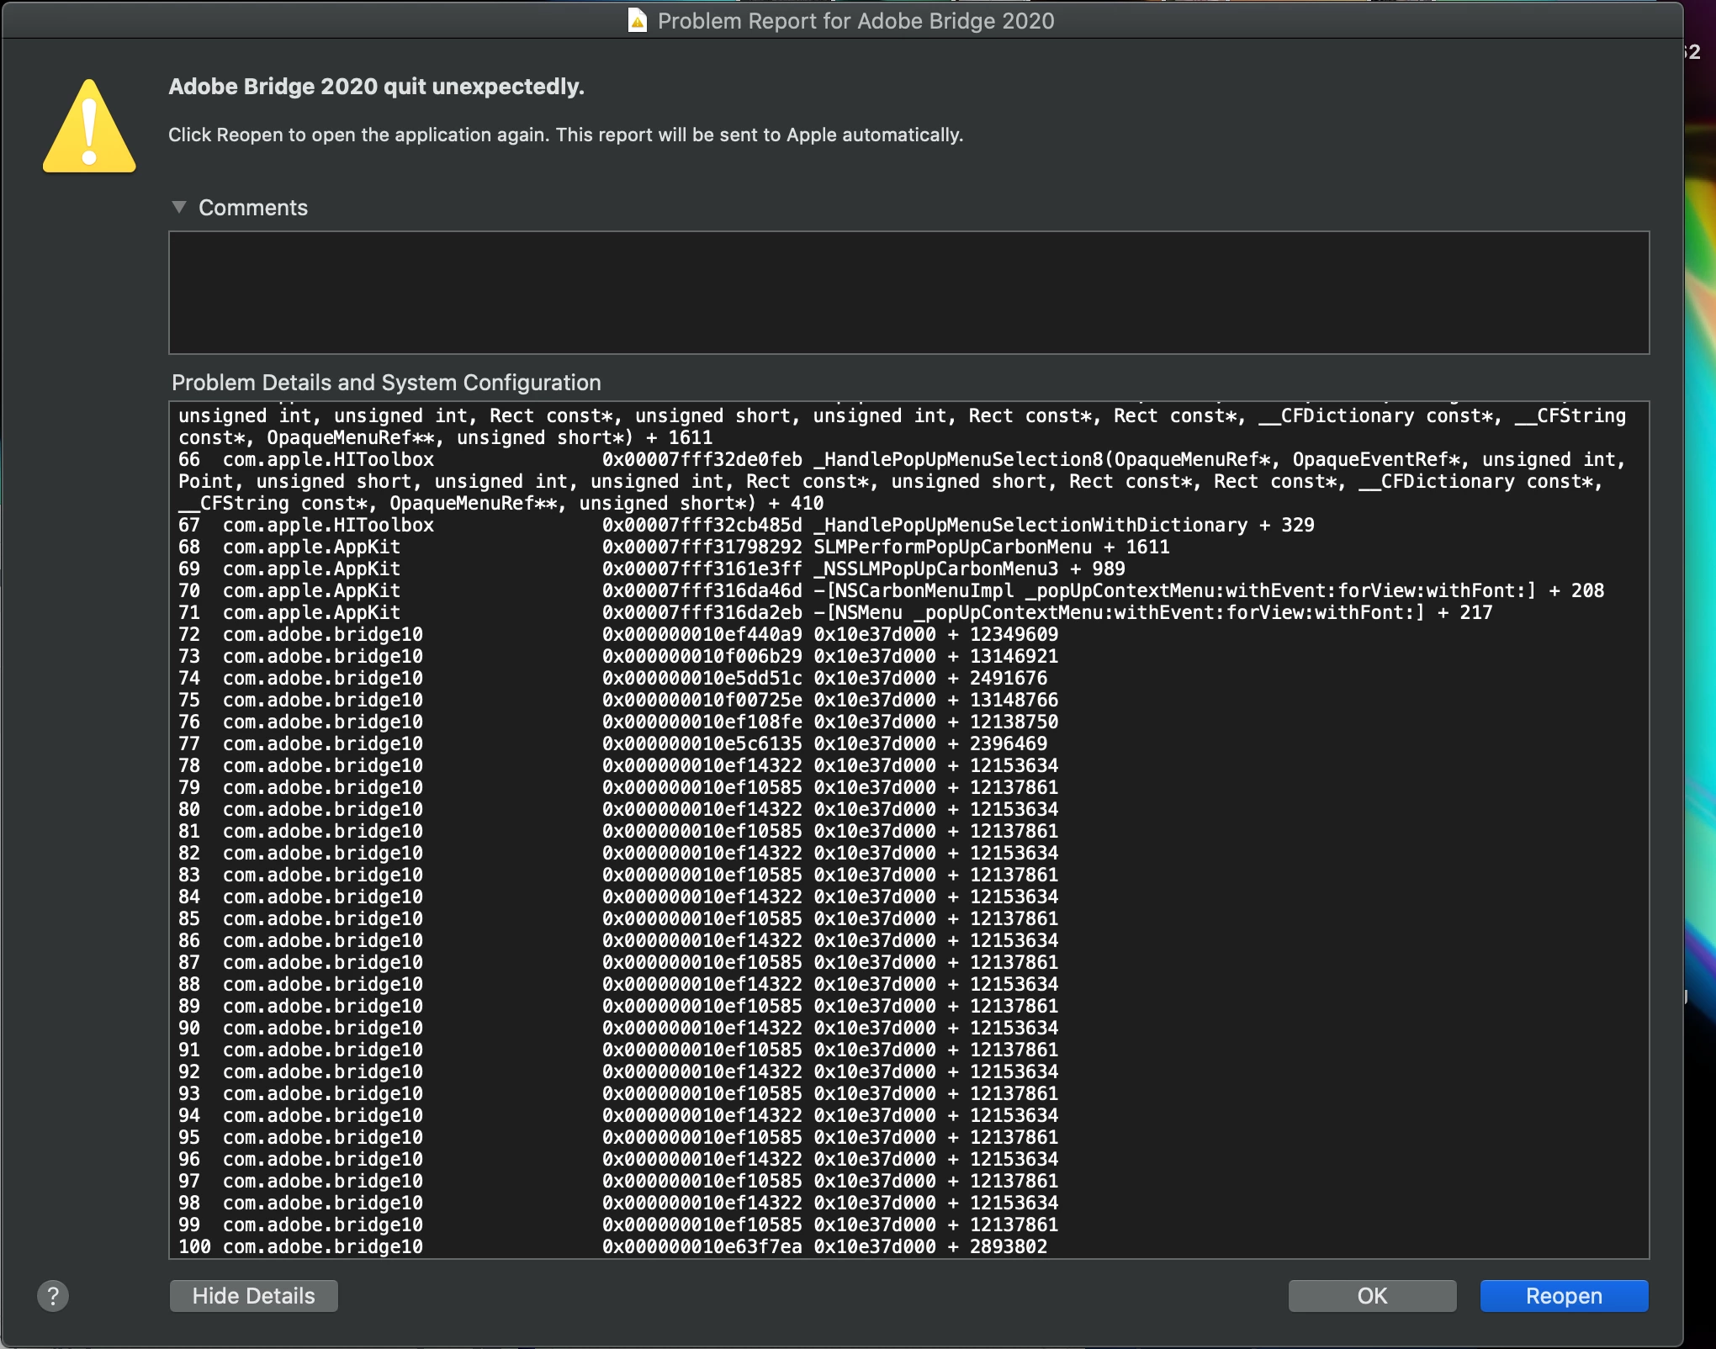The image size is (1716, 1349).
Task: Click stack line 68 SLMPerformPopUpCarbonMenu
Action: [952, 547]
